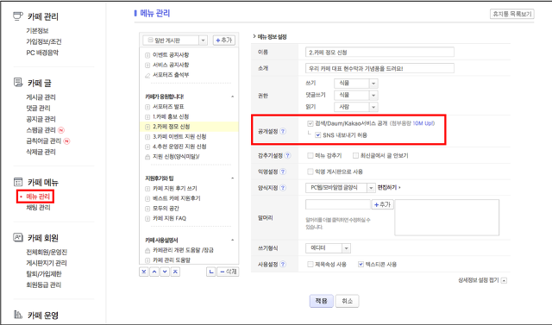Click the 말머리 text input field

pyautogui.click(x=338, y=204)
